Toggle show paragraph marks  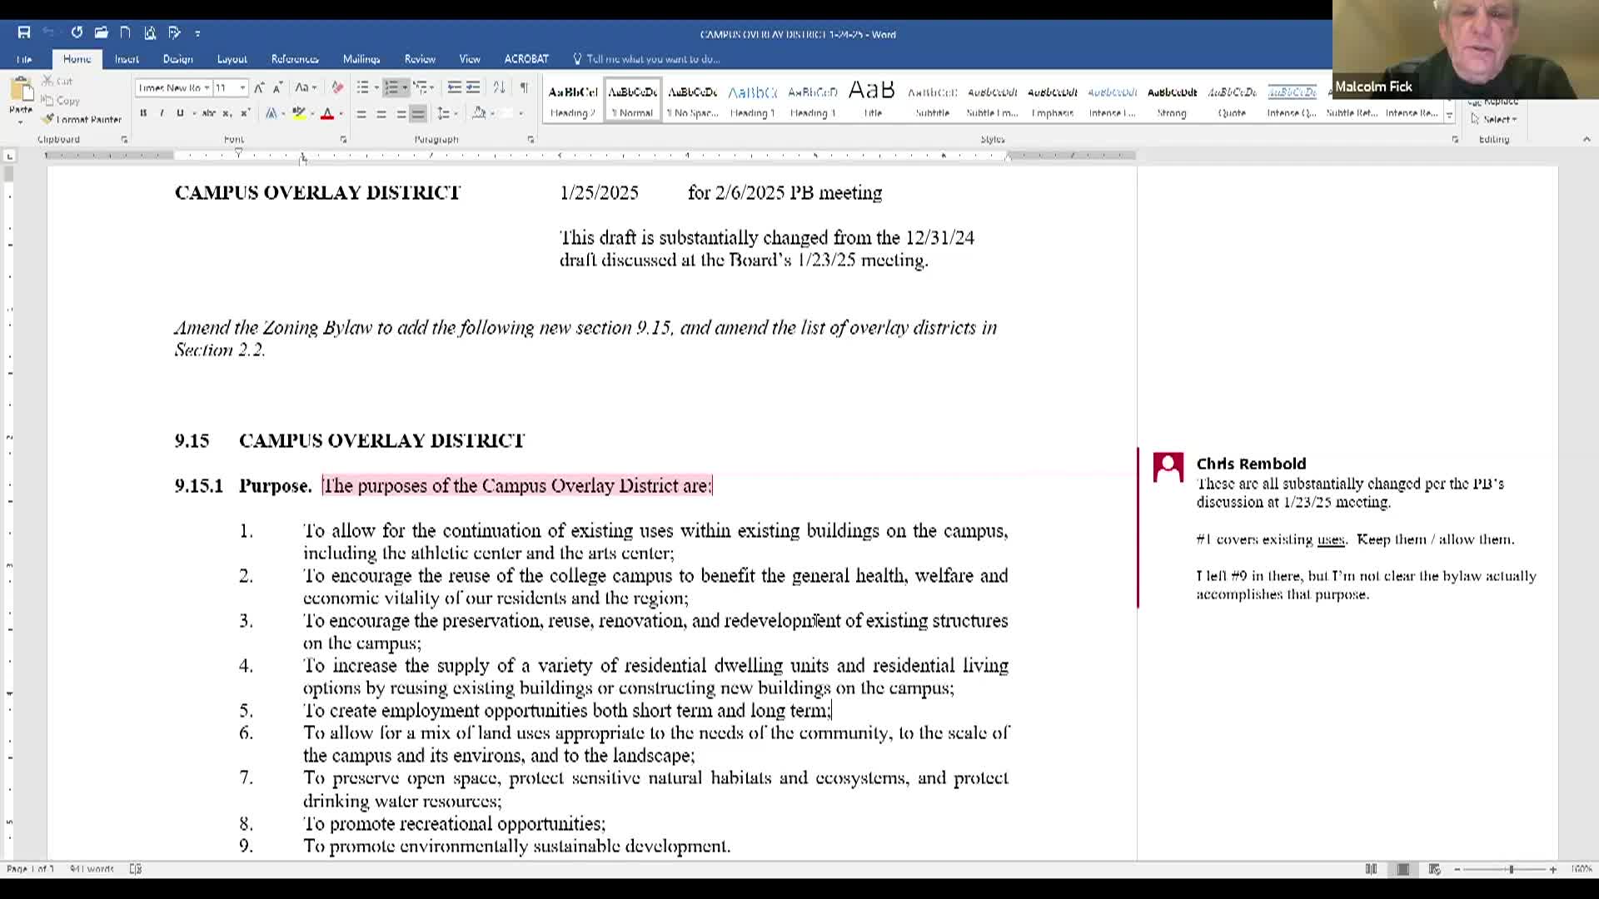pos(524,87)
